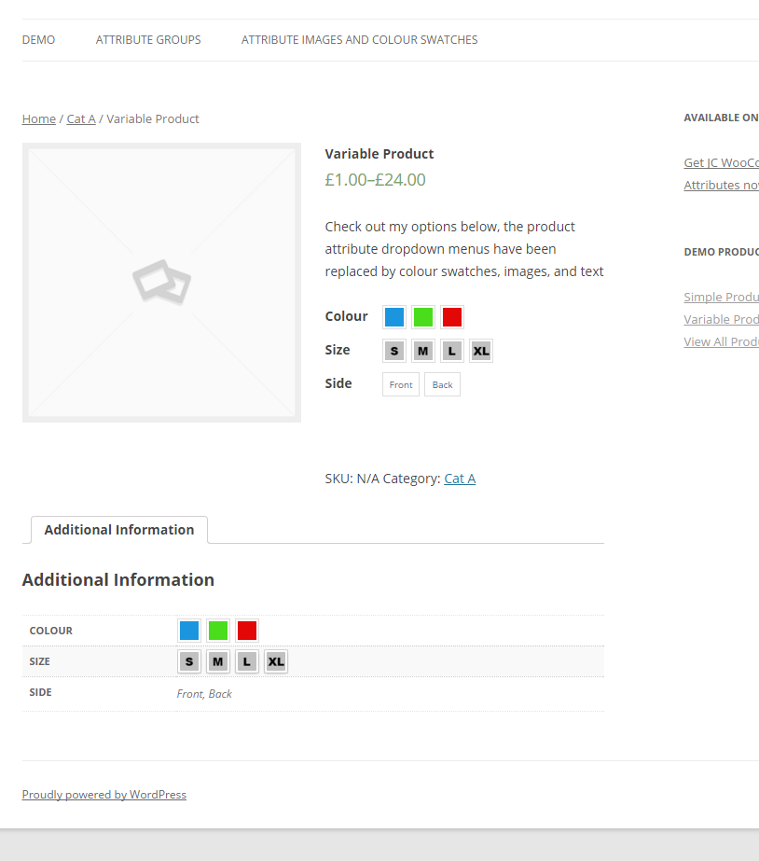The width and height of the screenshot is (759, 861).
Task: Choose size S in the Size option row
Action: coord(394,351)
